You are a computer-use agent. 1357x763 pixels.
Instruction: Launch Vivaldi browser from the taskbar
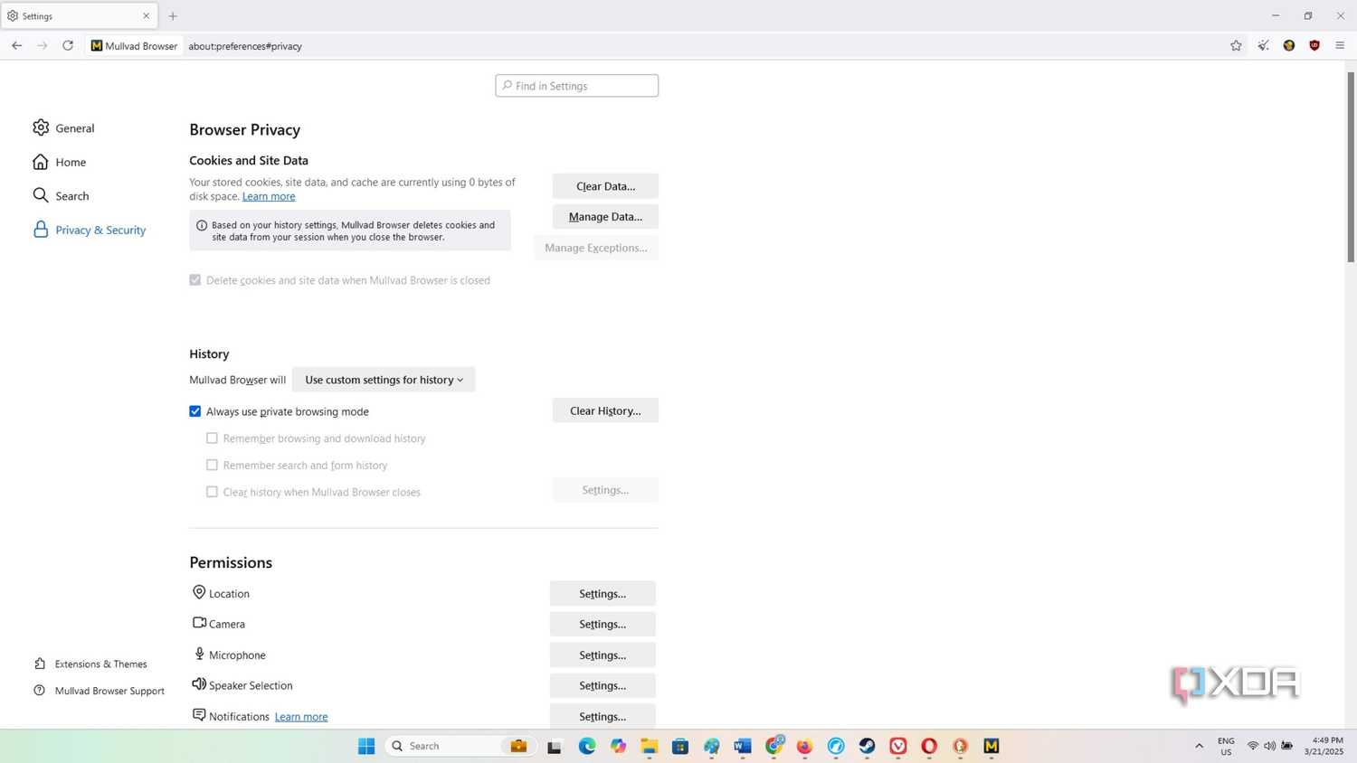coord(898,746)
